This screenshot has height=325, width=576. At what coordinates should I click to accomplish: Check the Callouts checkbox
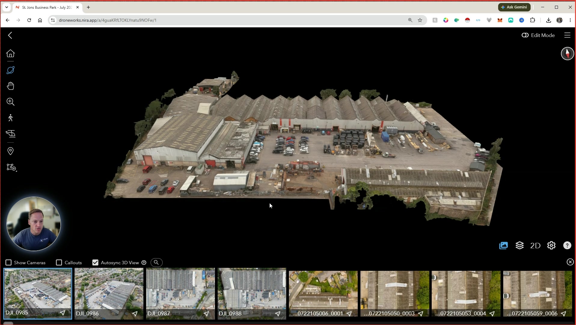59,263
